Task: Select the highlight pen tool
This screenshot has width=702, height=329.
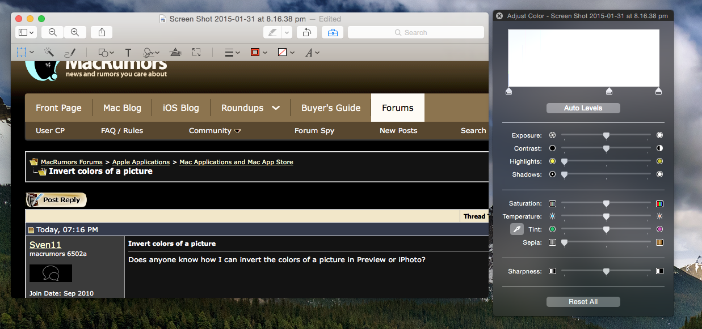Action: pyautogui.click(x=273, y=33)
